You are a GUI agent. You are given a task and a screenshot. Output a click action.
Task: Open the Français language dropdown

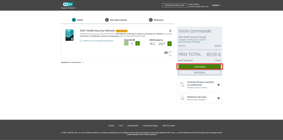216,5
